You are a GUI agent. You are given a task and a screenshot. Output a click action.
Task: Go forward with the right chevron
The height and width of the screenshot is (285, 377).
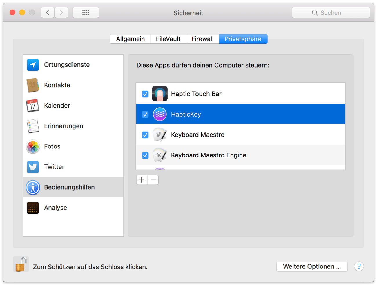[x=61, y=12]
